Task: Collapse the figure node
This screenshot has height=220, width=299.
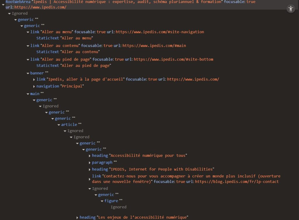Action: [102, 201]
